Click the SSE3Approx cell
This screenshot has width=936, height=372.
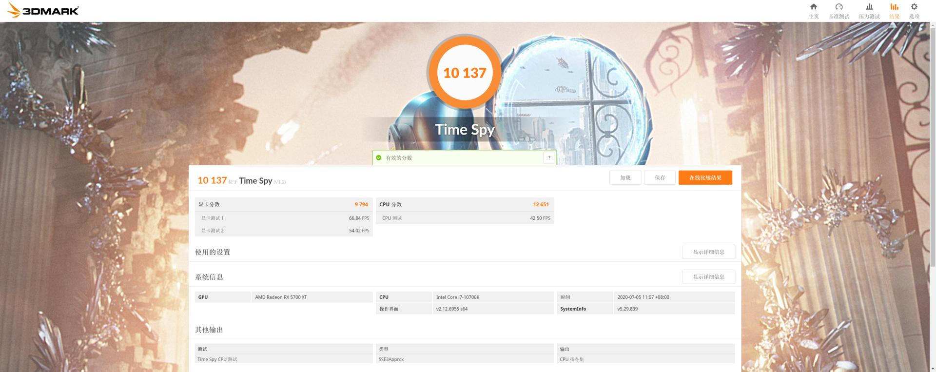391,360
